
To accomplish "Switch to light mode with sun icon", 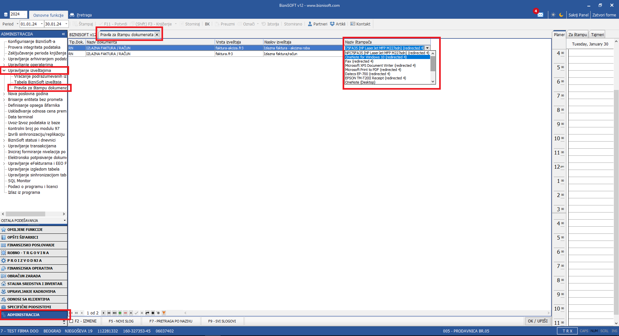I will pos(553,15).
